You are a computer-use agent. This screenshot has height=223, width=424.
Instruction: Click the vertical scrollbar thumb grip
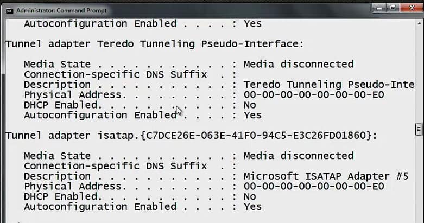[x=419, y=129]
